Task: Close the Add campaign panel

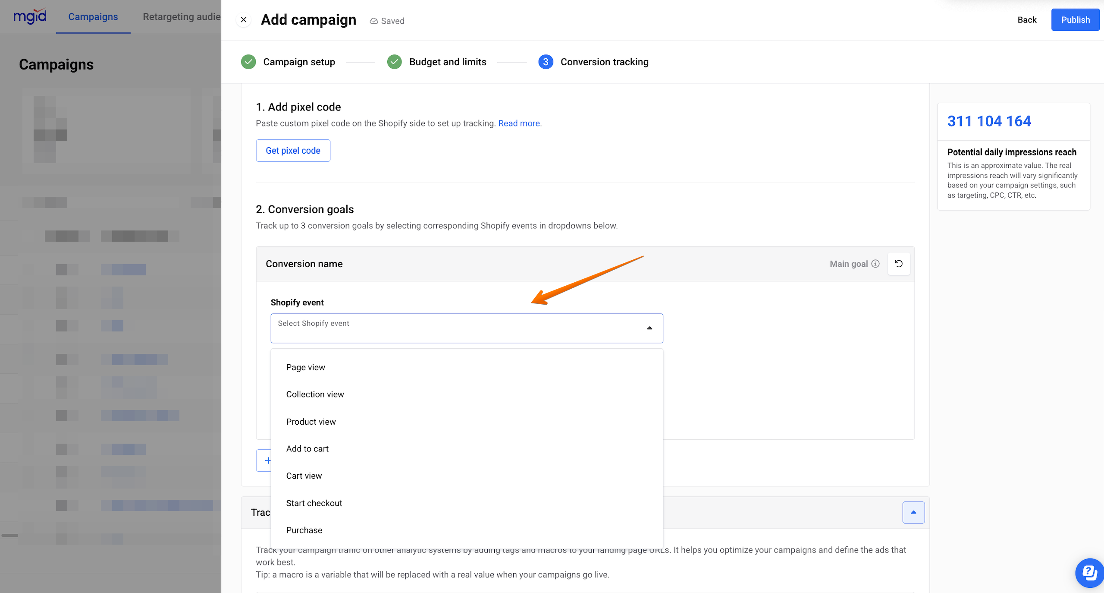Action: 243,20
